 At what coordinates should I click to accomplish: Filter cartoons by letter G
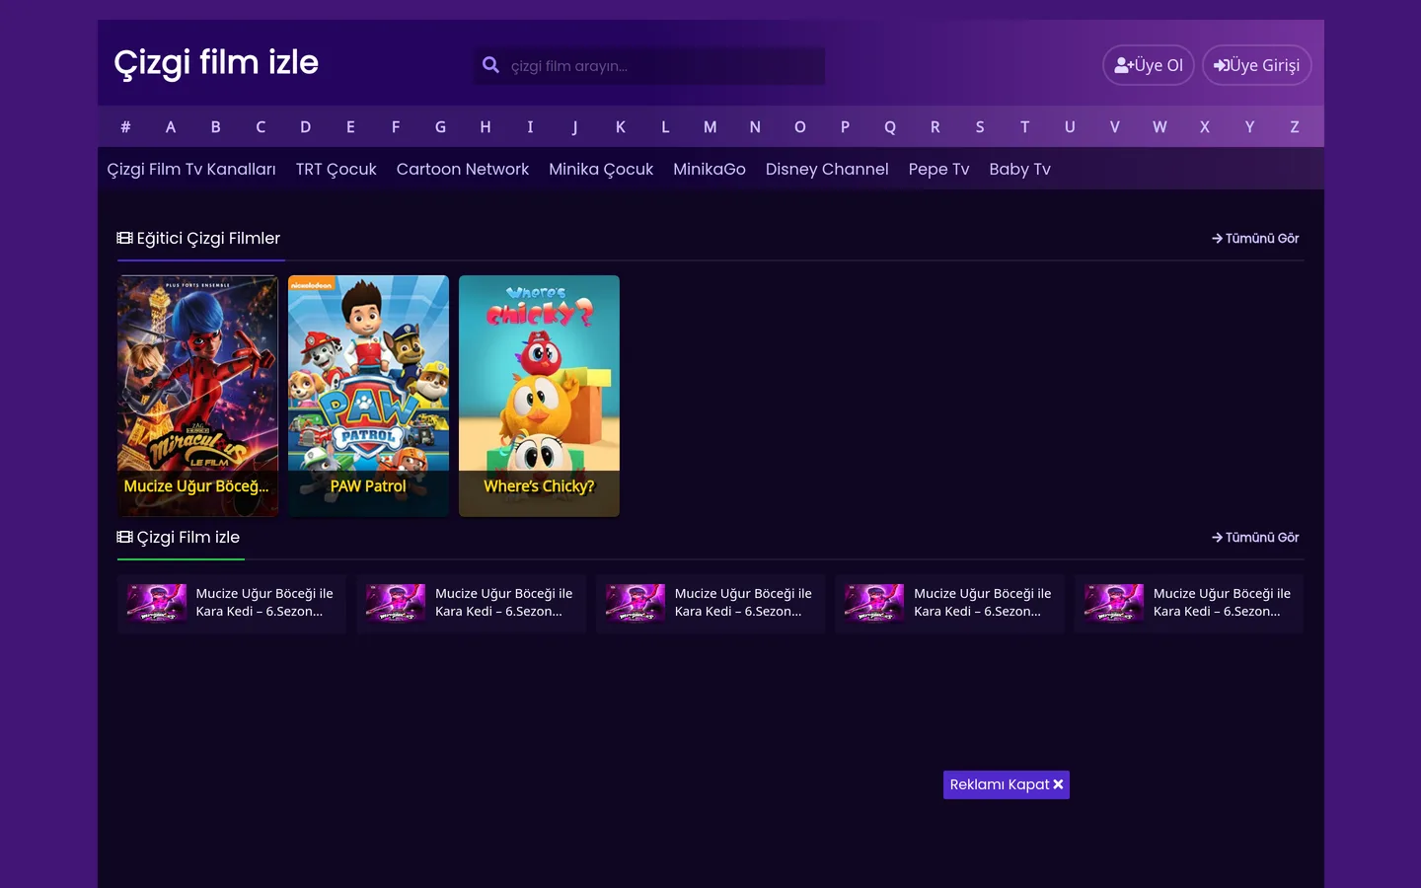(x=440, y=126)
